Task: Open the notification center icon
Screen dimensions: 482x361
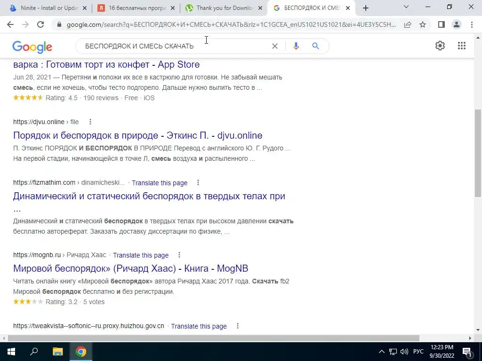Action: (x=466, y=352)
